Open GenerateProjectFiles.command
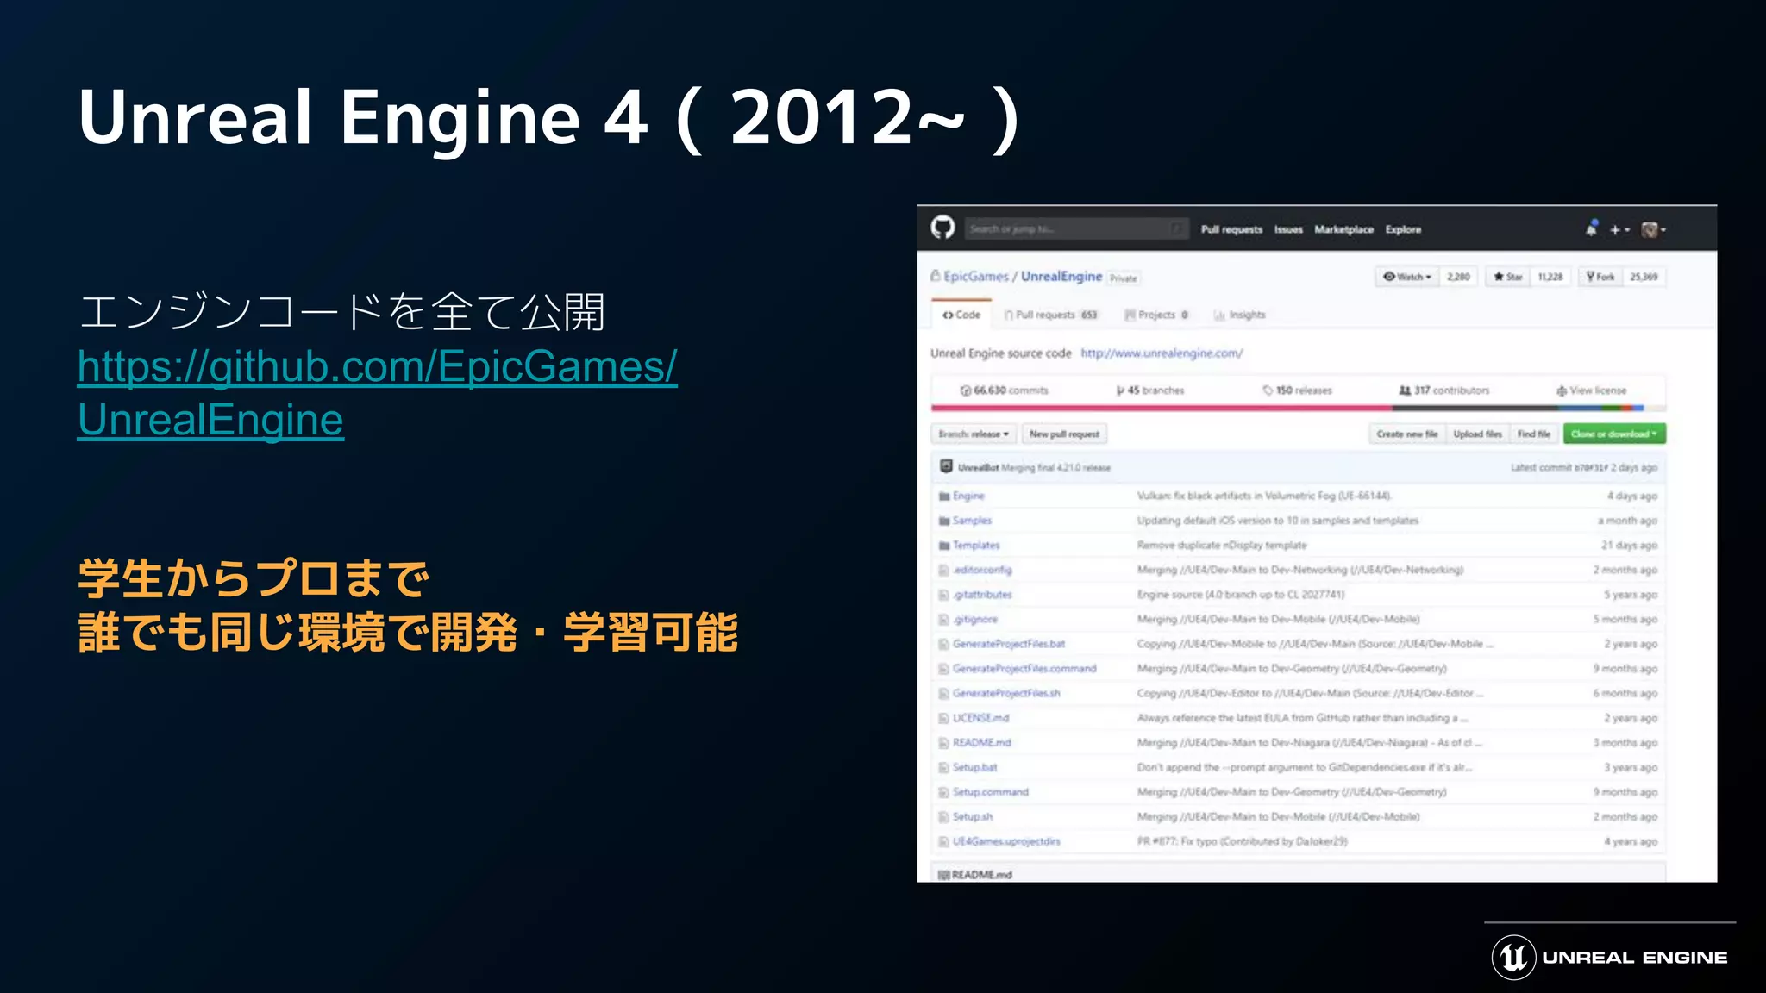 1024,669
